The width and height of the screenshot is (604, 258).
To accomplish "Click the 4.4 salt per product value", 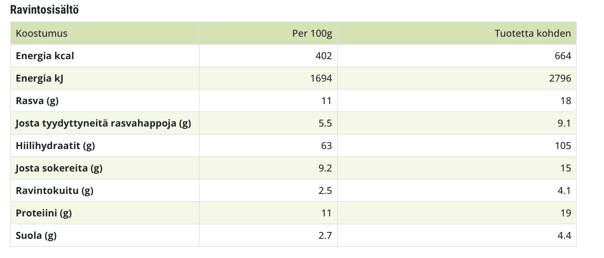I will [564, 236].
